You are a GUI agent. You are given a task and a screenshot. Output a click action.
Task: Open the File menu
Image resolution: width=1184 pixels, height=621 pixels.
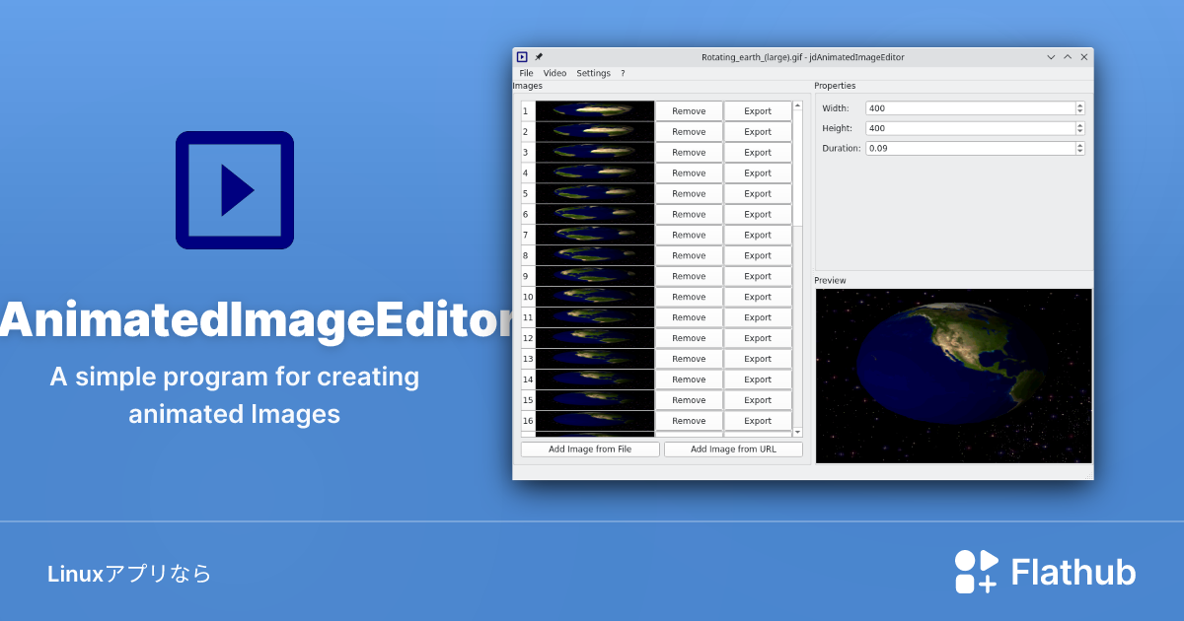[x=526, y=72]
